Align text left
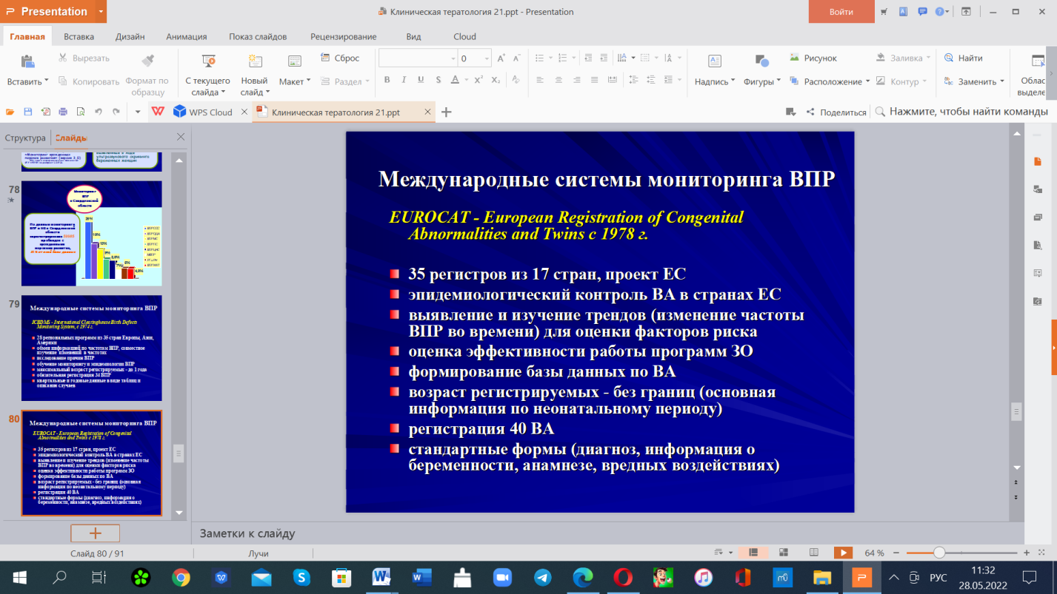Viewport: 1057px width, 594px height. tap(540, 80)
